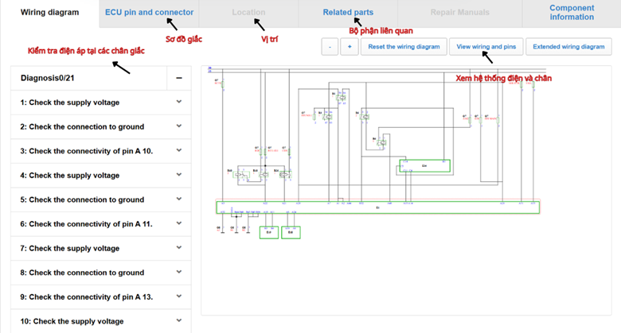Open the Extended wiring diagram view

568,47
